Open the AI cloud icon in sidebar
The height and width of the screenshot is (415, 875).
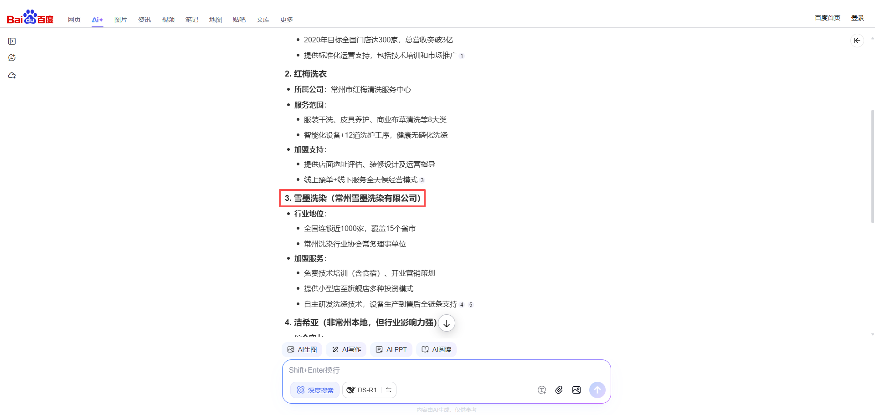[x=12, y=76]
